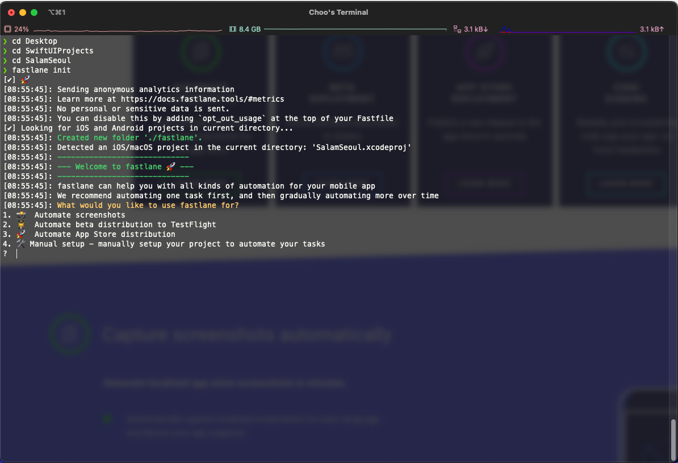Click the network icon beside 3.1 kB download
Viewport: 678px width, 463px height.
457,29
